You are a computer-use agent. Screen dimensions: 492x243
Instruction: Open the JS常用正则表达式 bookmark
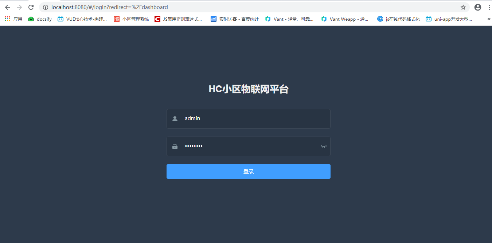pos(178,19)
